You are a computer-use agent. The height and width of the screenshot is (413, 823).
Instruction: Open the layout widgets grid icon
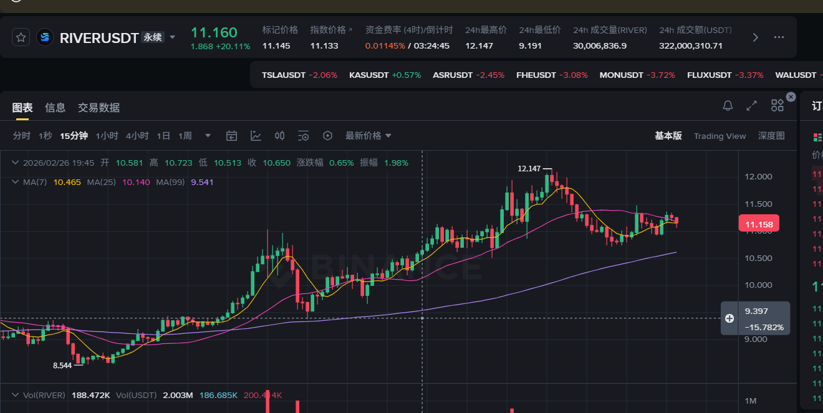point(777,105)
